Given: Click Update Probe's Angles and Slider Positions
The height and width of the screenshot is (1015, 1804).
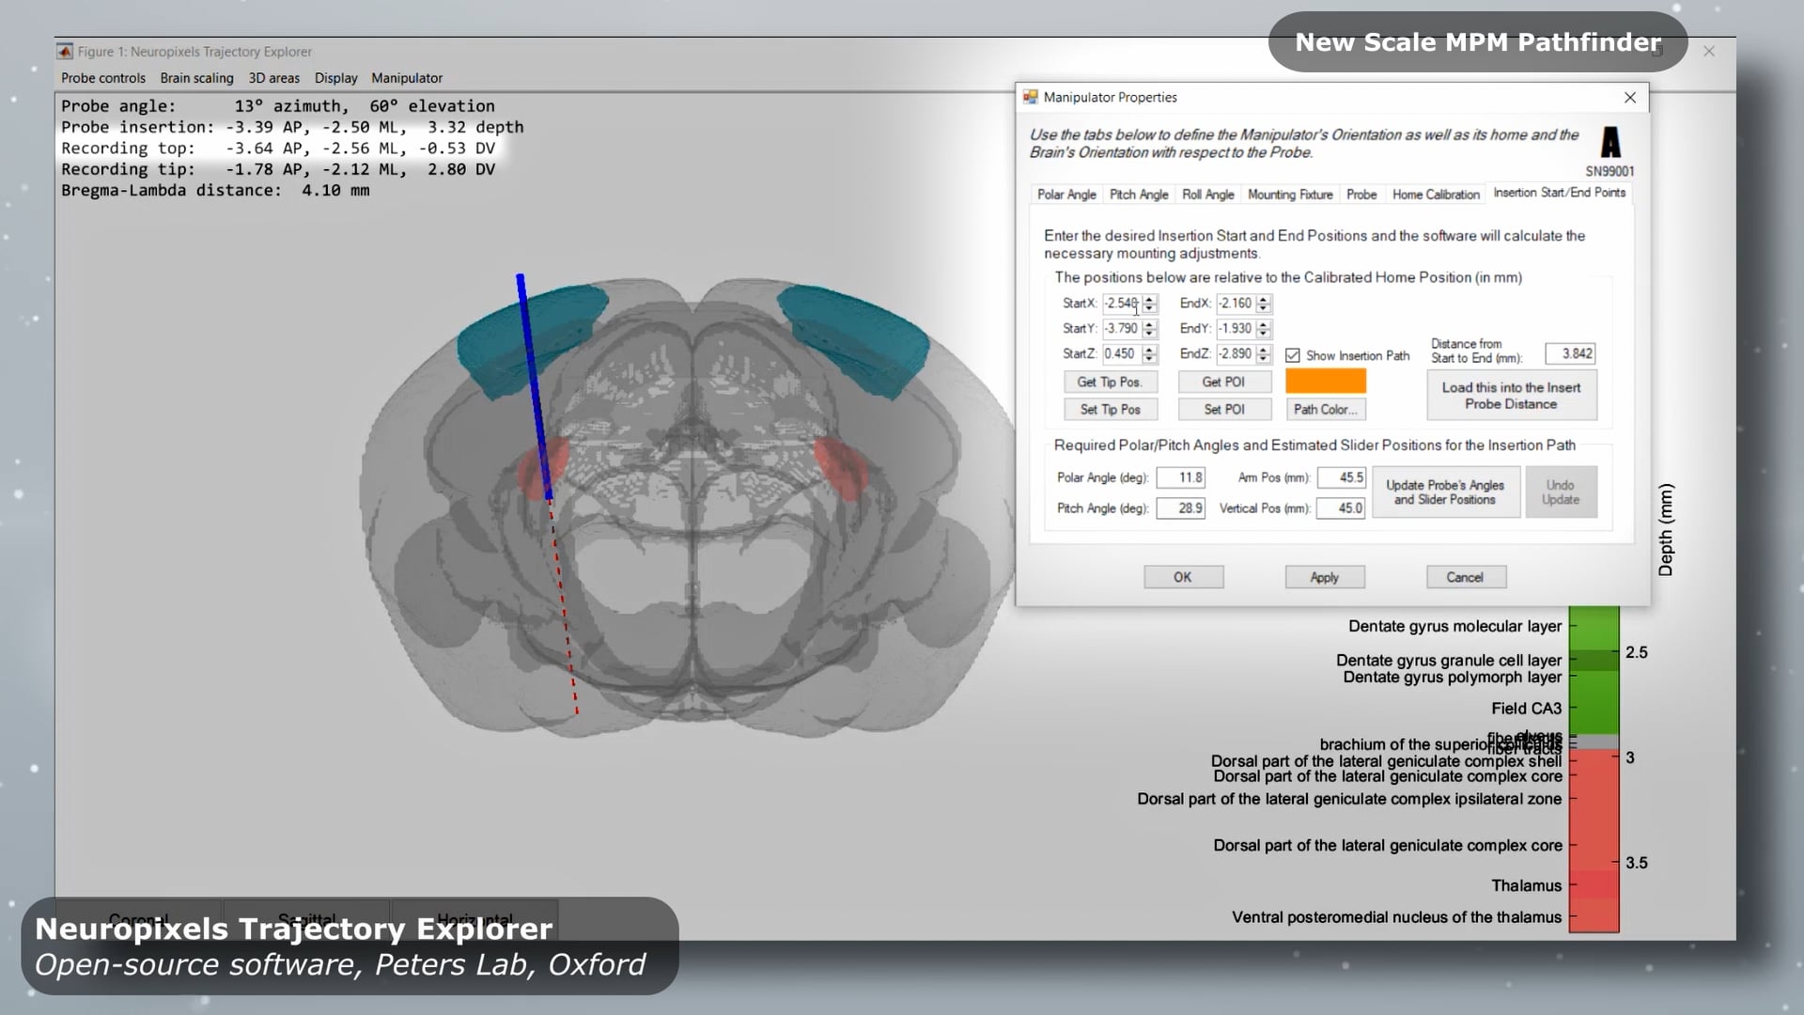Looking at the screenshot, I should click(x=1446, y=492).
